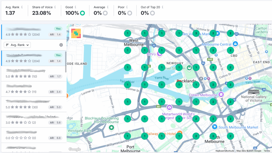Click the info icon beside the Good metric
Image resolution: width=272 pixels, height=153 pixels.
pos(76,7)
